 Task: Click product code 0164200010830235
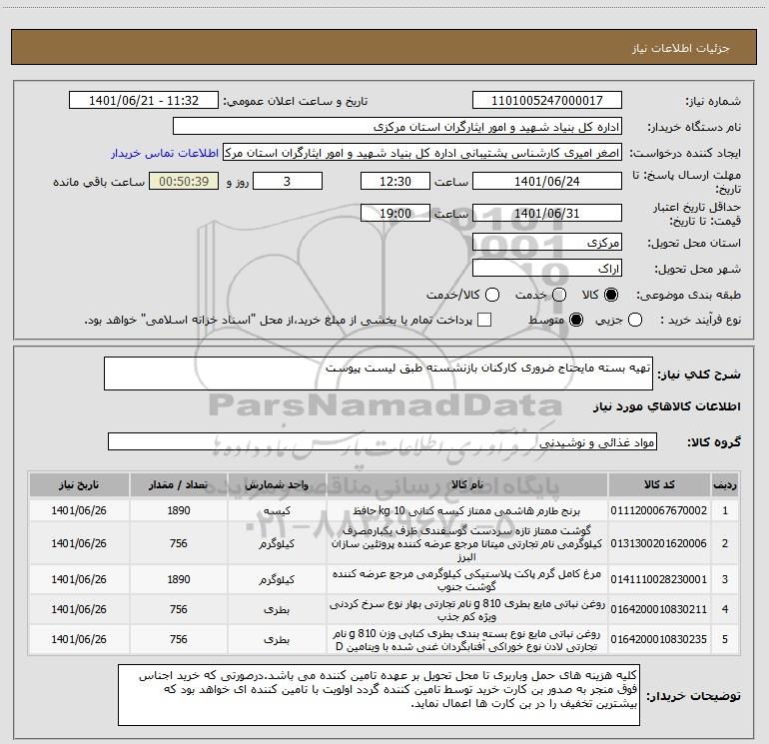(659, 639)
